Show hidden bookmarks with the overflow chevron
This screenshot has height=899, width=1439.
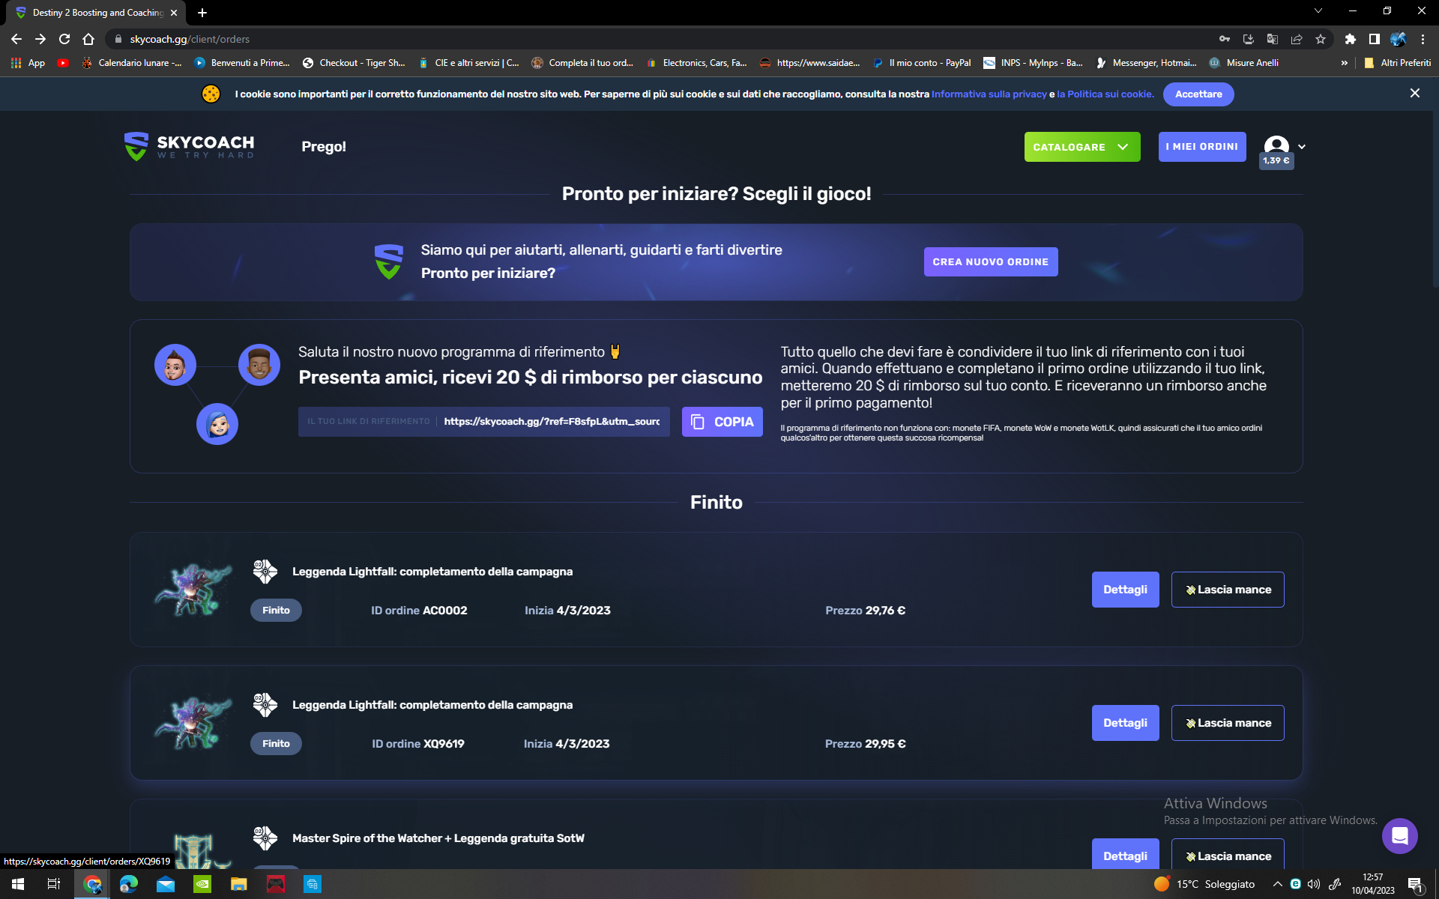(x=1345, y=63)
